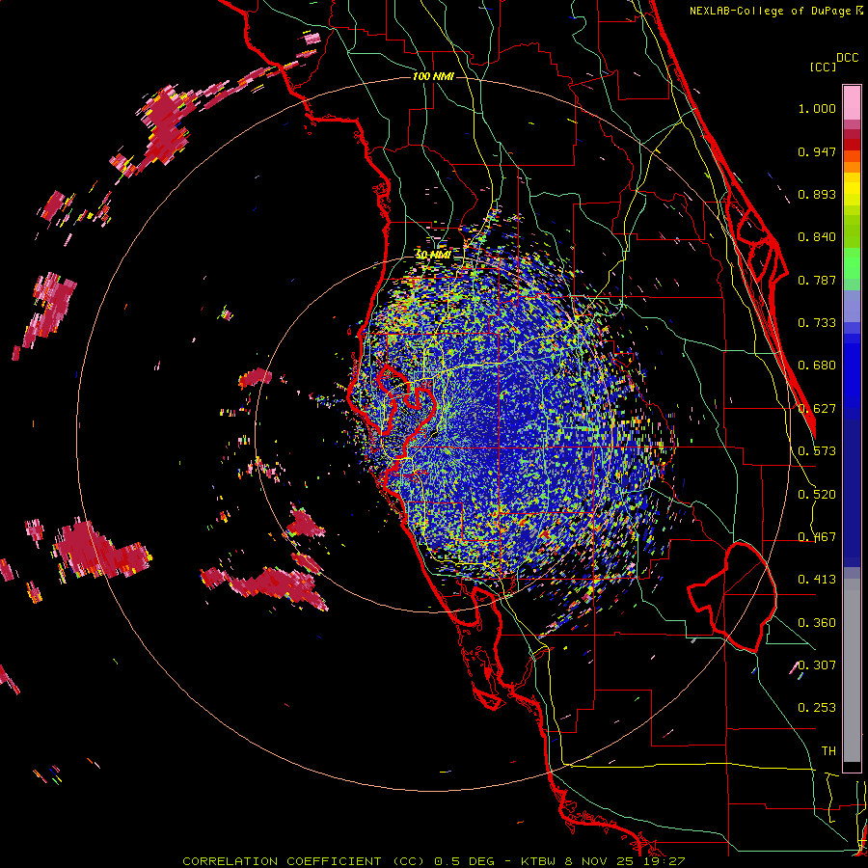Image resolution: width=868 pixels, height=868 pixels.
Task: Select the 0.627 legend value
Action: coord(817,409)
